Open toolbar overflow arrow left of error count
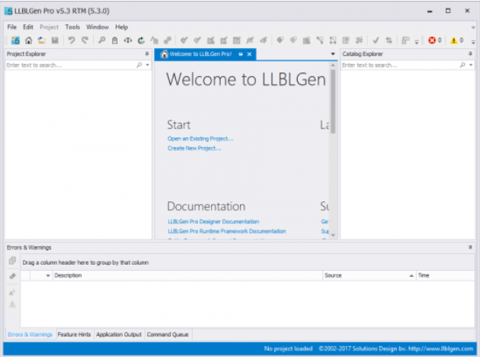The height and width of the screenshot is (357, 480). coord(416,42)
